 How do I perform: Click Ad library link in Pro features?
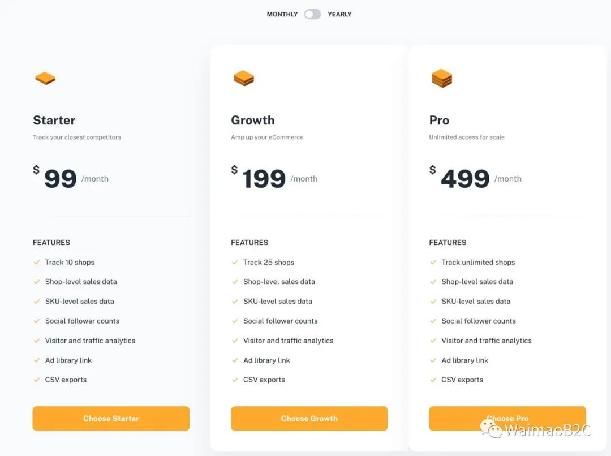(x=465, y=360)
